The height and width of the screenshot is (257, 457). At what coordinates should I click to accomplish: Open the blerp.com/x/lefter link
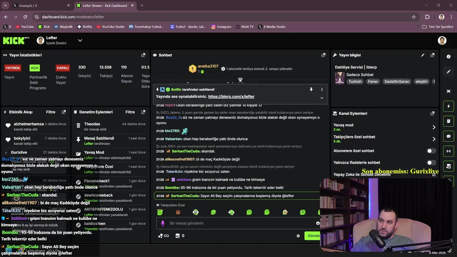(231, 97)
